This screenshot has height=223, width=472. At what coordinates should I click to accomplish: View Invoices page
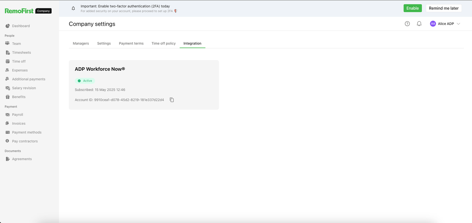(19, 123)
